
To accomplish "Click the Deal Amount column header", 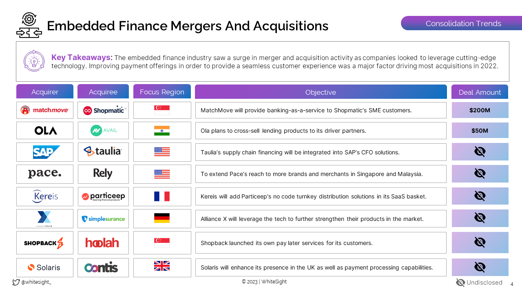I will (480, 92).
